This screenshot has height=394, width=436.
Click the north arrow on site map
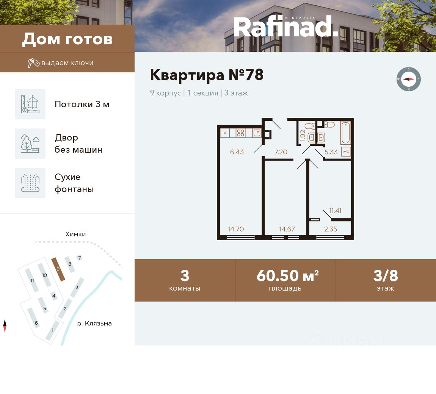click(5, 326)
